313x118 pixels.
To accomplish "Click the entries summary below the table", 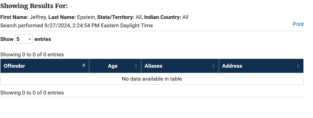I will point(32,93).
